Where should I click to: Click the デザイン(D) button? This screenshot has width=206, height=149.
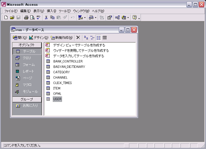tap(39, 37)
